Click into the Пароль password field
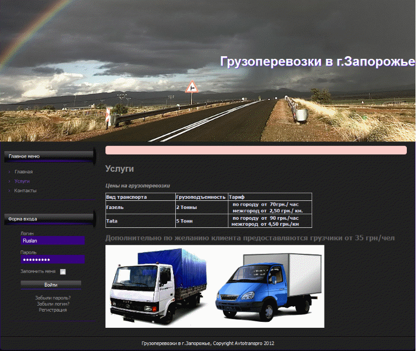Image resolution: width=416 pixels, height=351 pixels. [x=52, y=259]
